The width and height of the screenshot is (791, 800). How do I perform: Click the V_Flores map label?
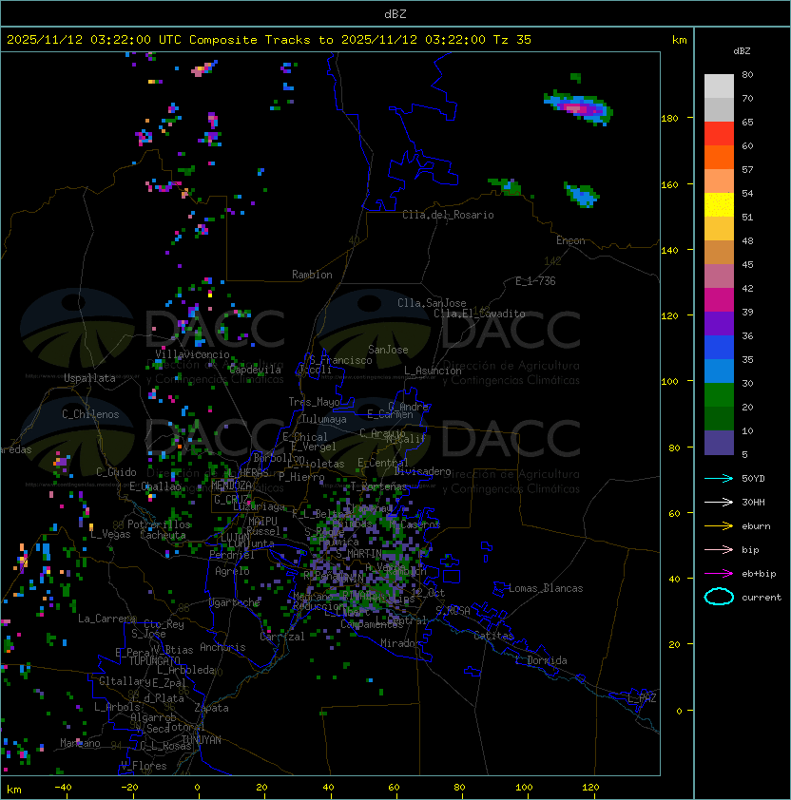tap(144, 766)
